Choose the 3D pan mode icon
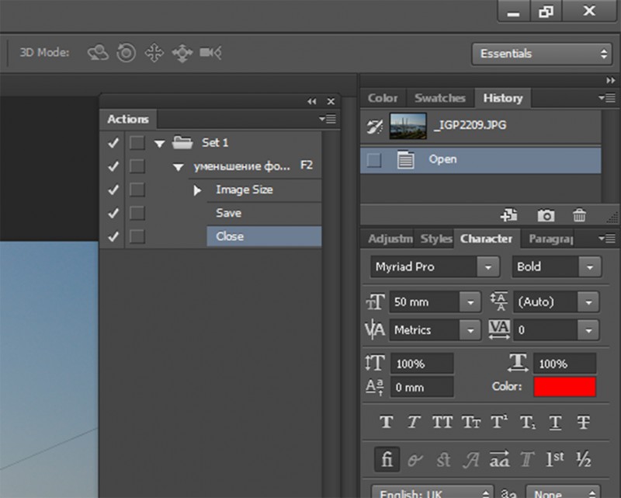This screenshot has height=498, width=621. (x=154, y=53)
